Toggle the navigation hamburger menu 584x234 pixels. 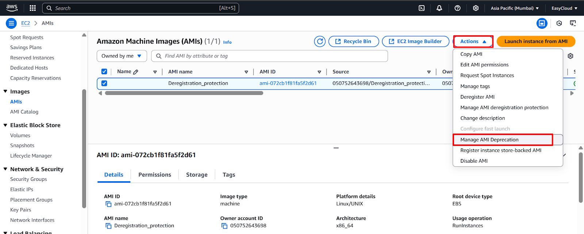click(11, 23)
